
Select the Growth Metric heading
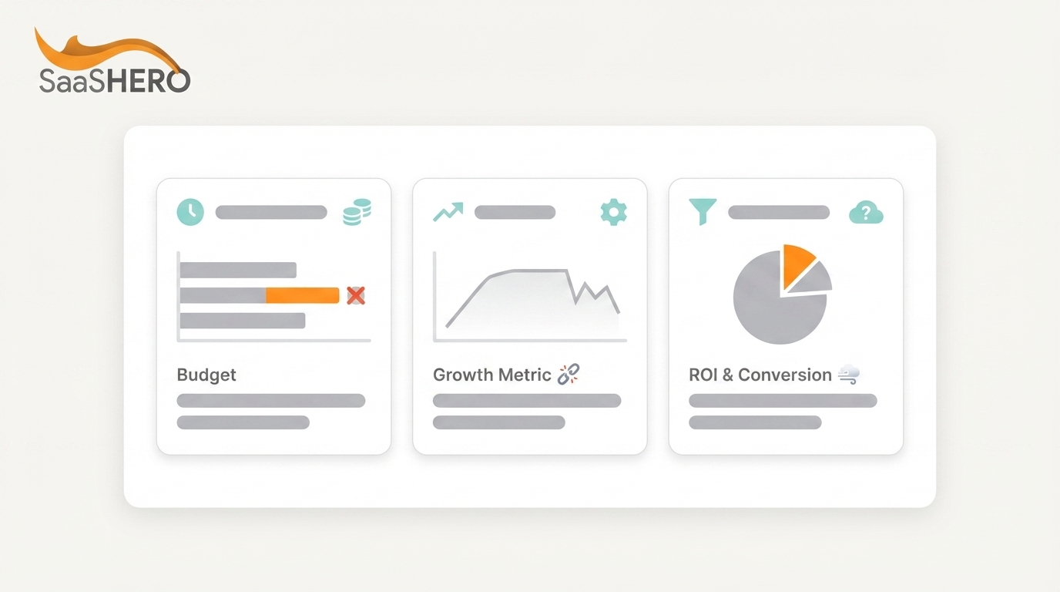(491, 375)
